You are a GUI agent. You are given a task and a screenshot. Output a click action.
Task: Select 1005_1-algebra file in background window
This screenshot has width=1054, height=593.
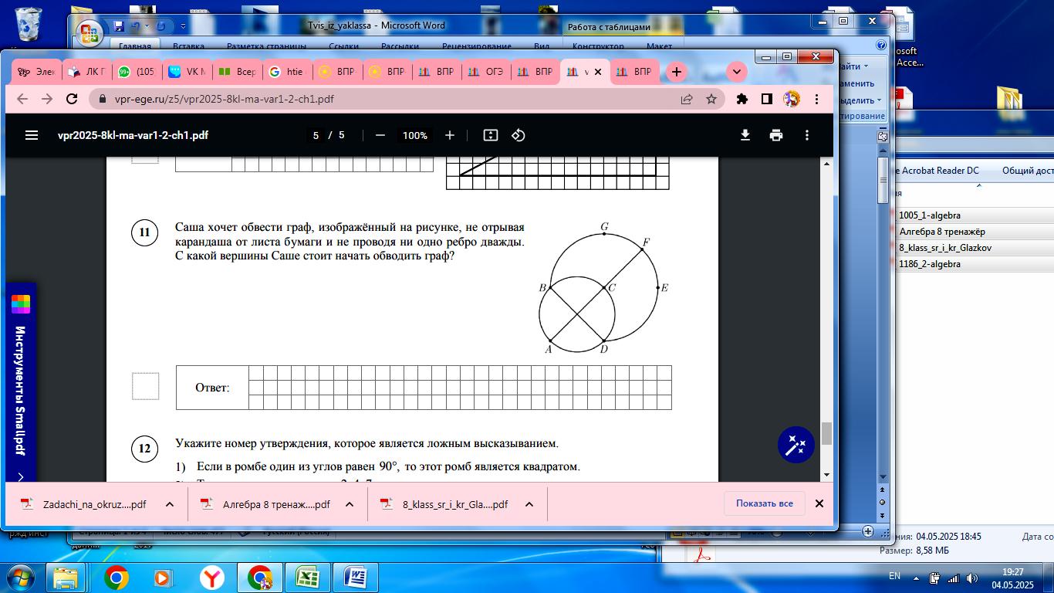pos(930,215)
